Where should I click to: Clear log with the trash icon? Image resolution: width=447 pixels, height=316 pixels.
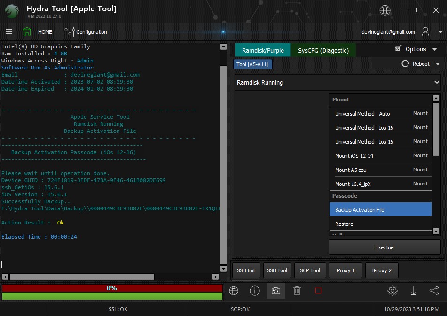point(297,291)
